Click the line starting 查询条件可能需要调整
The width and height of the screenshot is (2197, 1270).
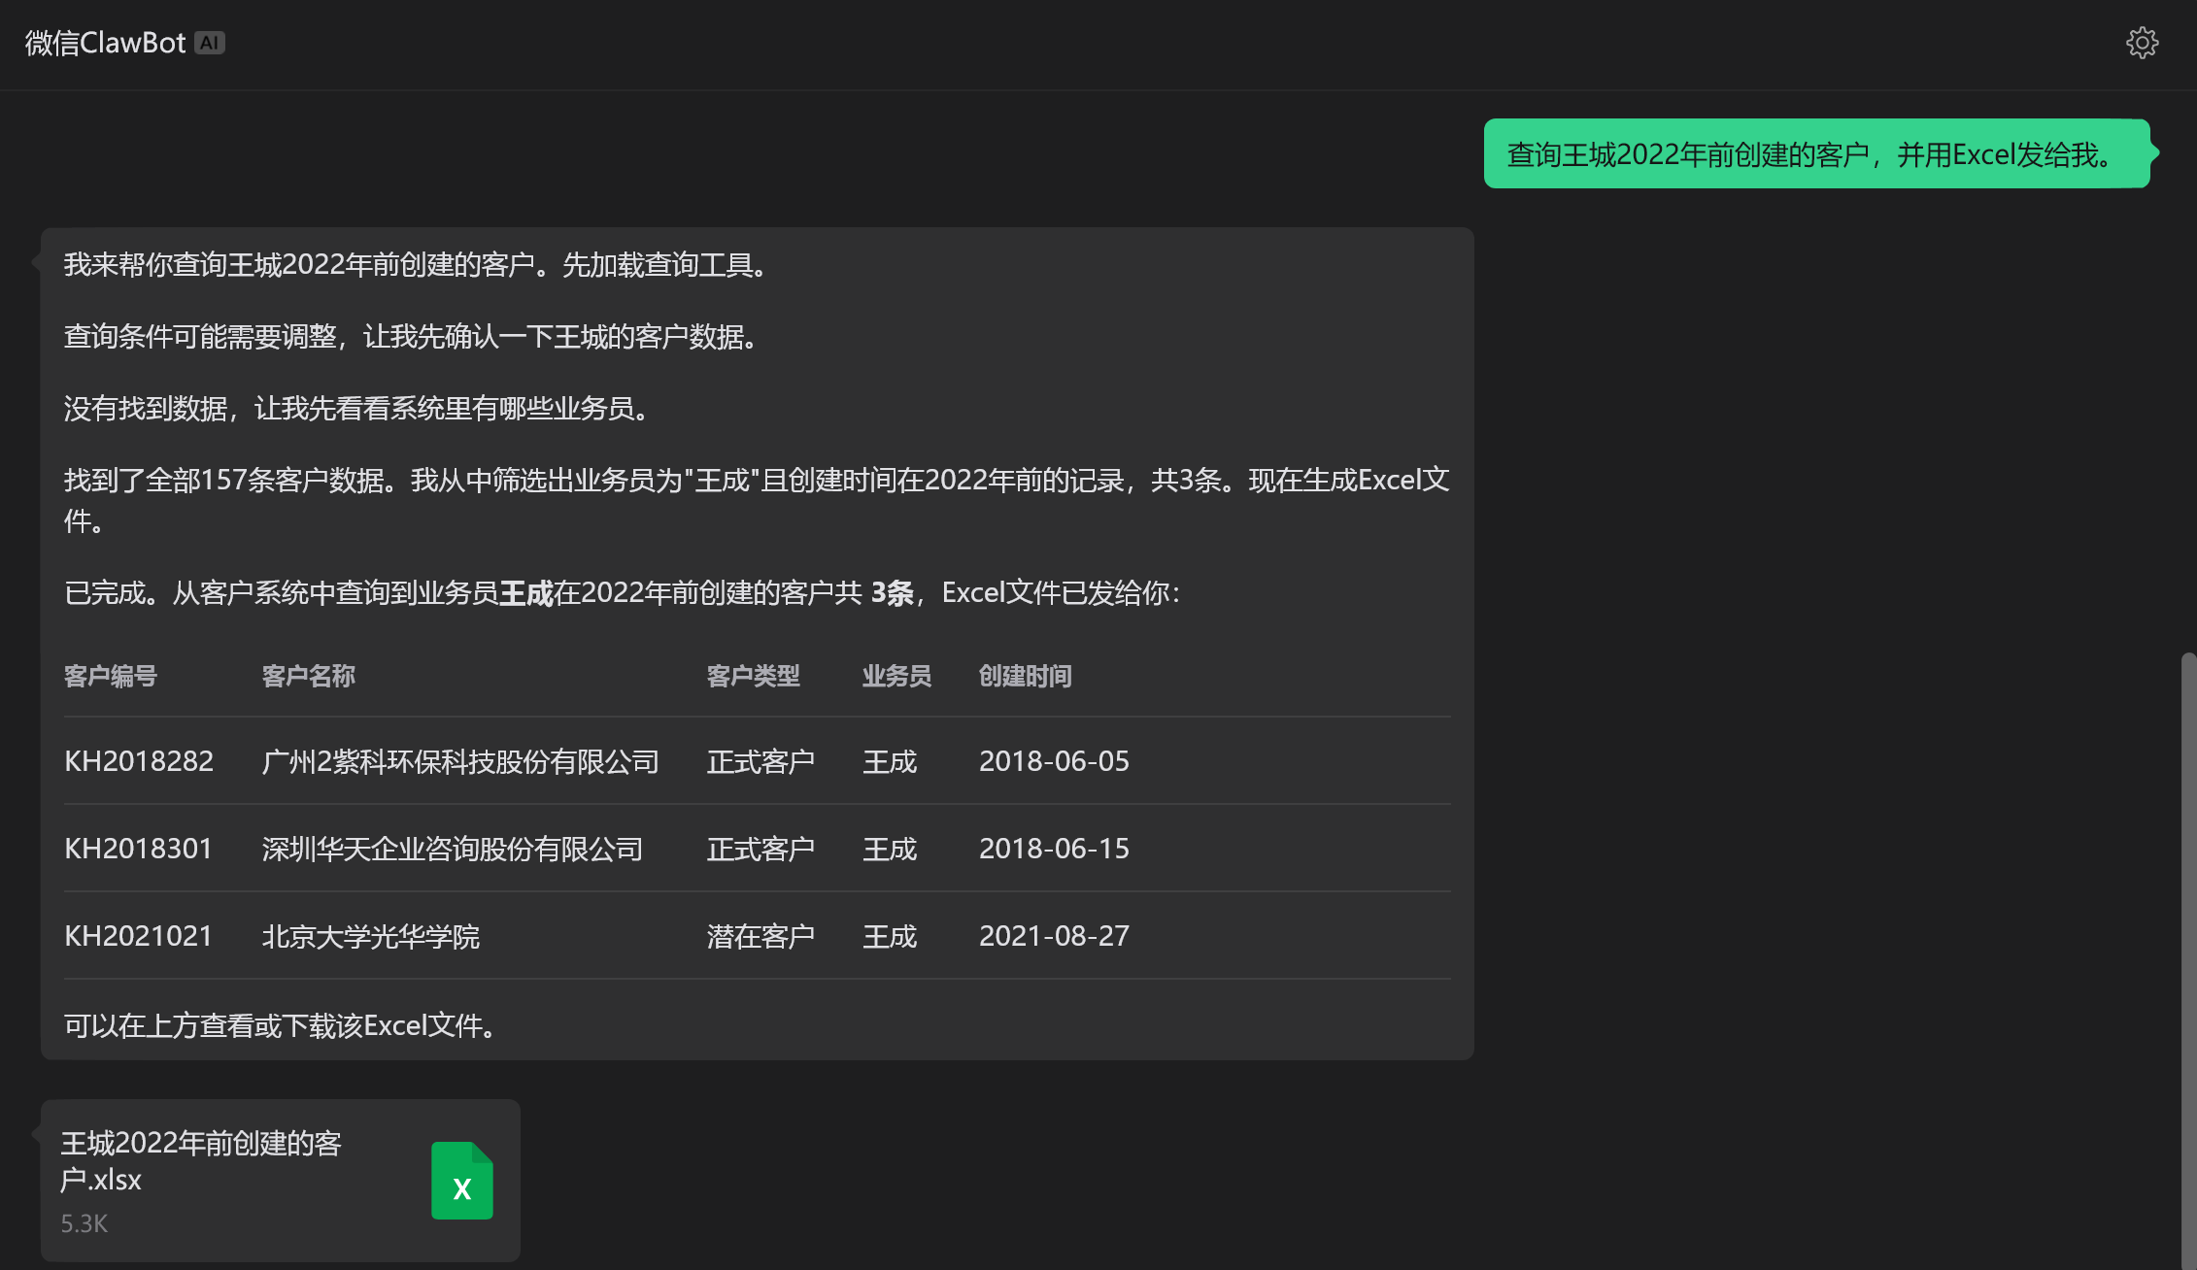[x=413, y=336]
